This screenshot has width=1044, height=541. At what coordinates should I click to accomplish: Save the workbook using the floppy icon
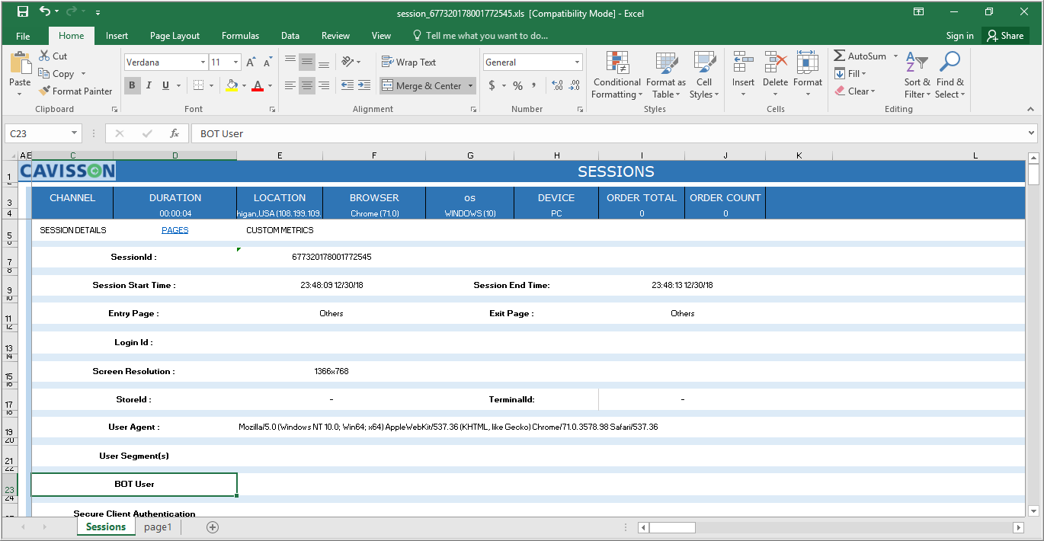click(23, 12)
